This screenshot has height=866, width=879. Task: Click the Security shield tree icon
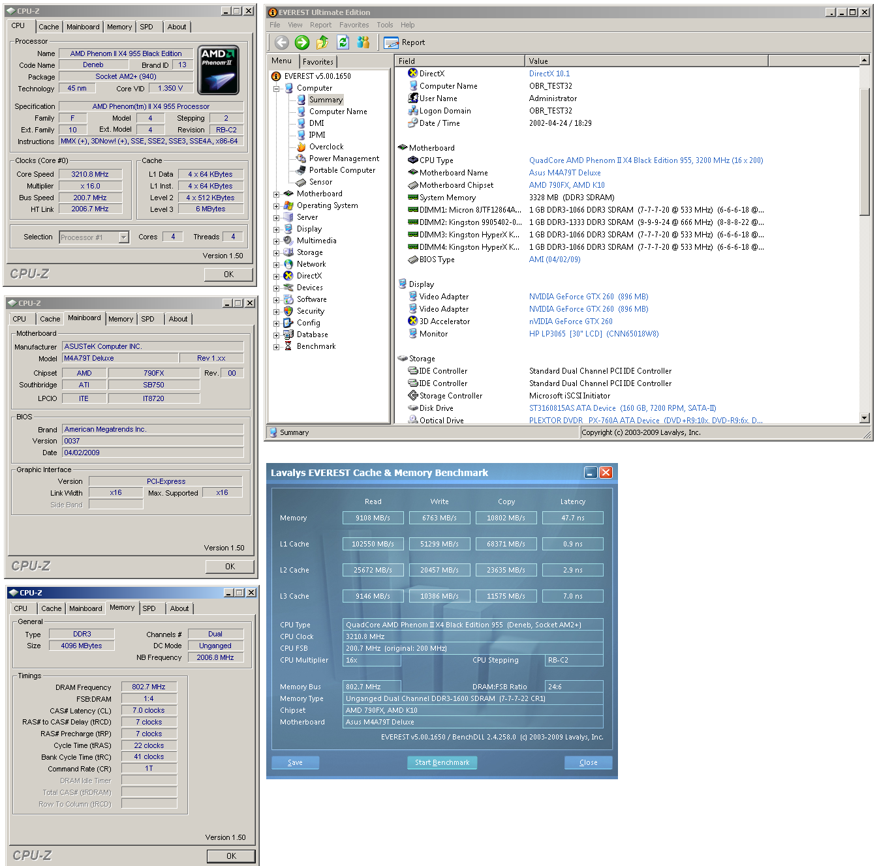288,311
